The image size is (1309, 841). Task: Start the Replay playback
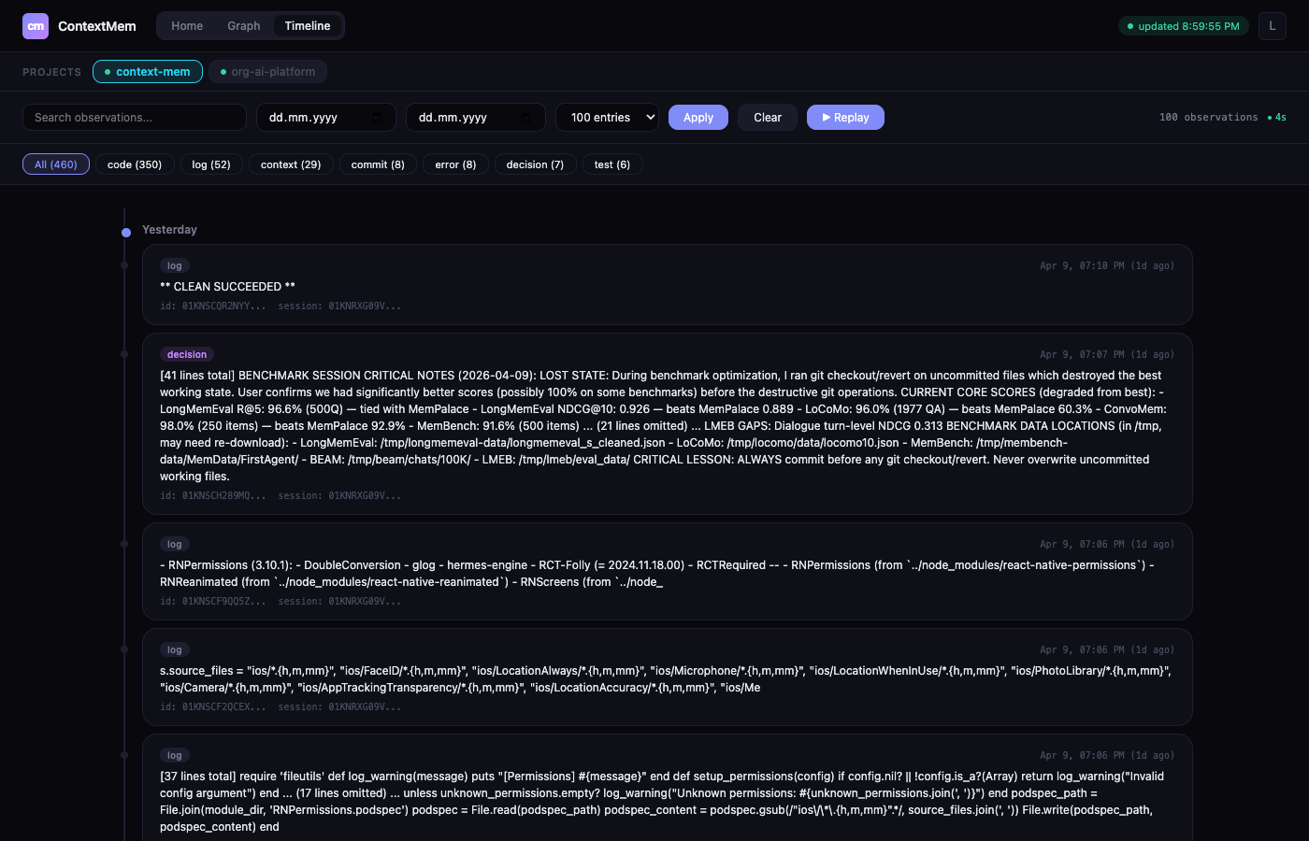pos(845,118)
